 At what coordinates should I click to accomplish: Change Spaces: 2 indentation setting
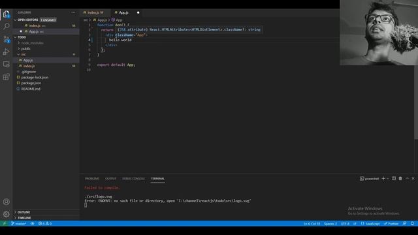tap(330, 223)
